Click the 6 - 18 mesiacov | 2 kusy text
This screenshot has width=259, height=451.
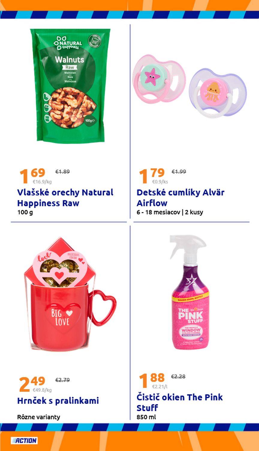pos(170,212)
